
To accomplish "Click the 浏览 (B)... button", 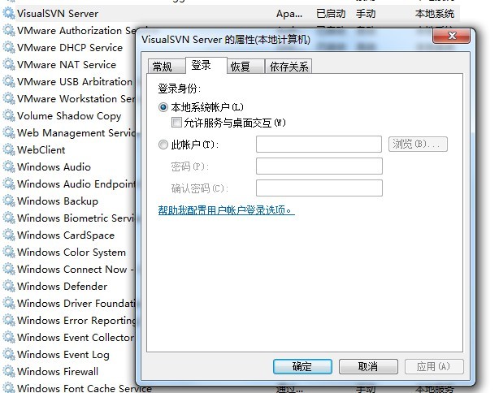I will point(418,144).
